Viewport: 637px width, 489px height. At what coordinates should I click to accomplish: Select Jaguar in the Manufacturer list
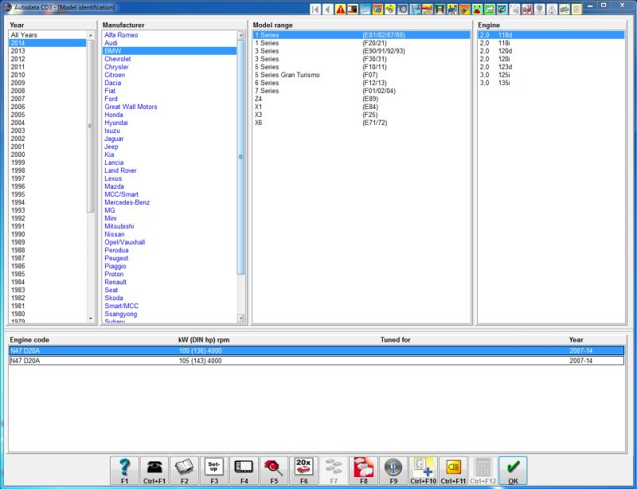point(114,139)
